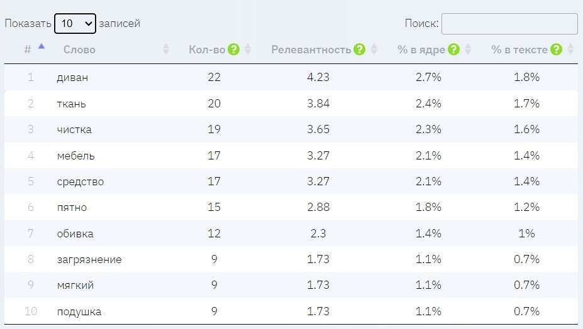
Task: Click the word загрязнение in table
Action: click(89, 260)
